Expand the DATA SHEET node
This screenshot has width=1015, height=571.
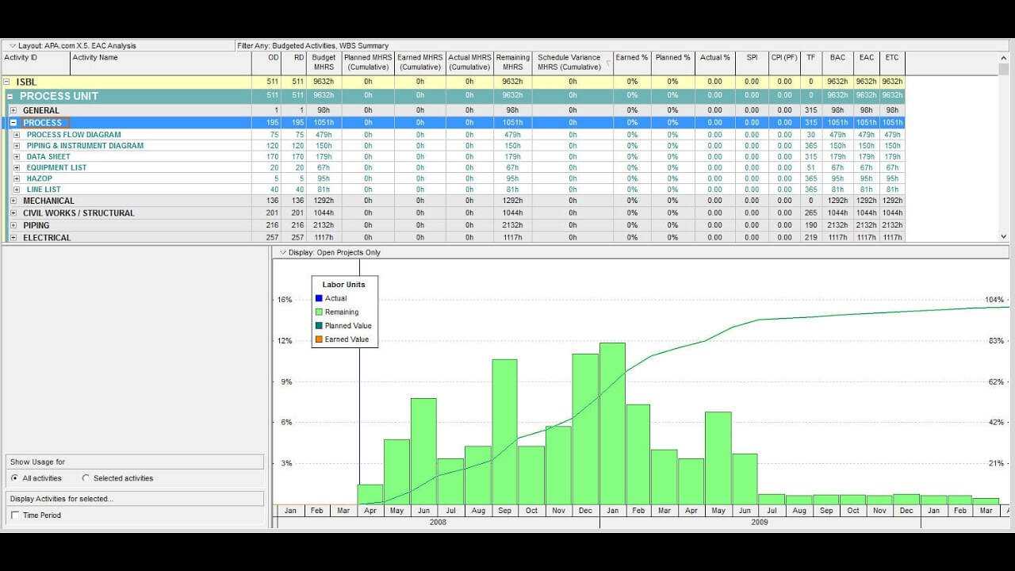click(x=17, y=157)
